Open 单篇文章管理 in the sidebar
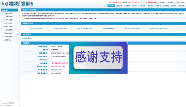Image resolution: width=186 pixels, height=107 pixels. (x=8, y=13)
